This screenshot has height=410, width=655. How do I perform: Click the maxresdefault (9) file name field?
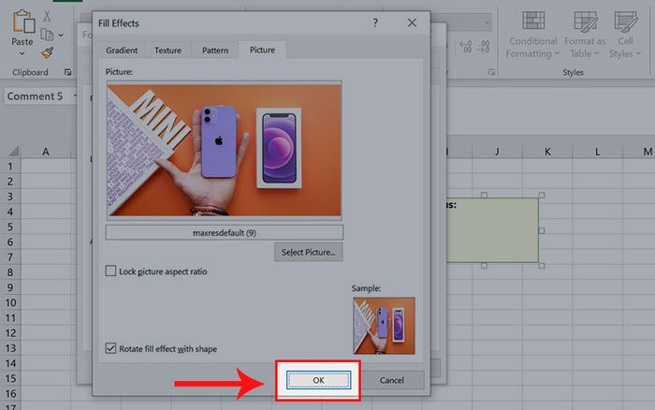[225, 232]
